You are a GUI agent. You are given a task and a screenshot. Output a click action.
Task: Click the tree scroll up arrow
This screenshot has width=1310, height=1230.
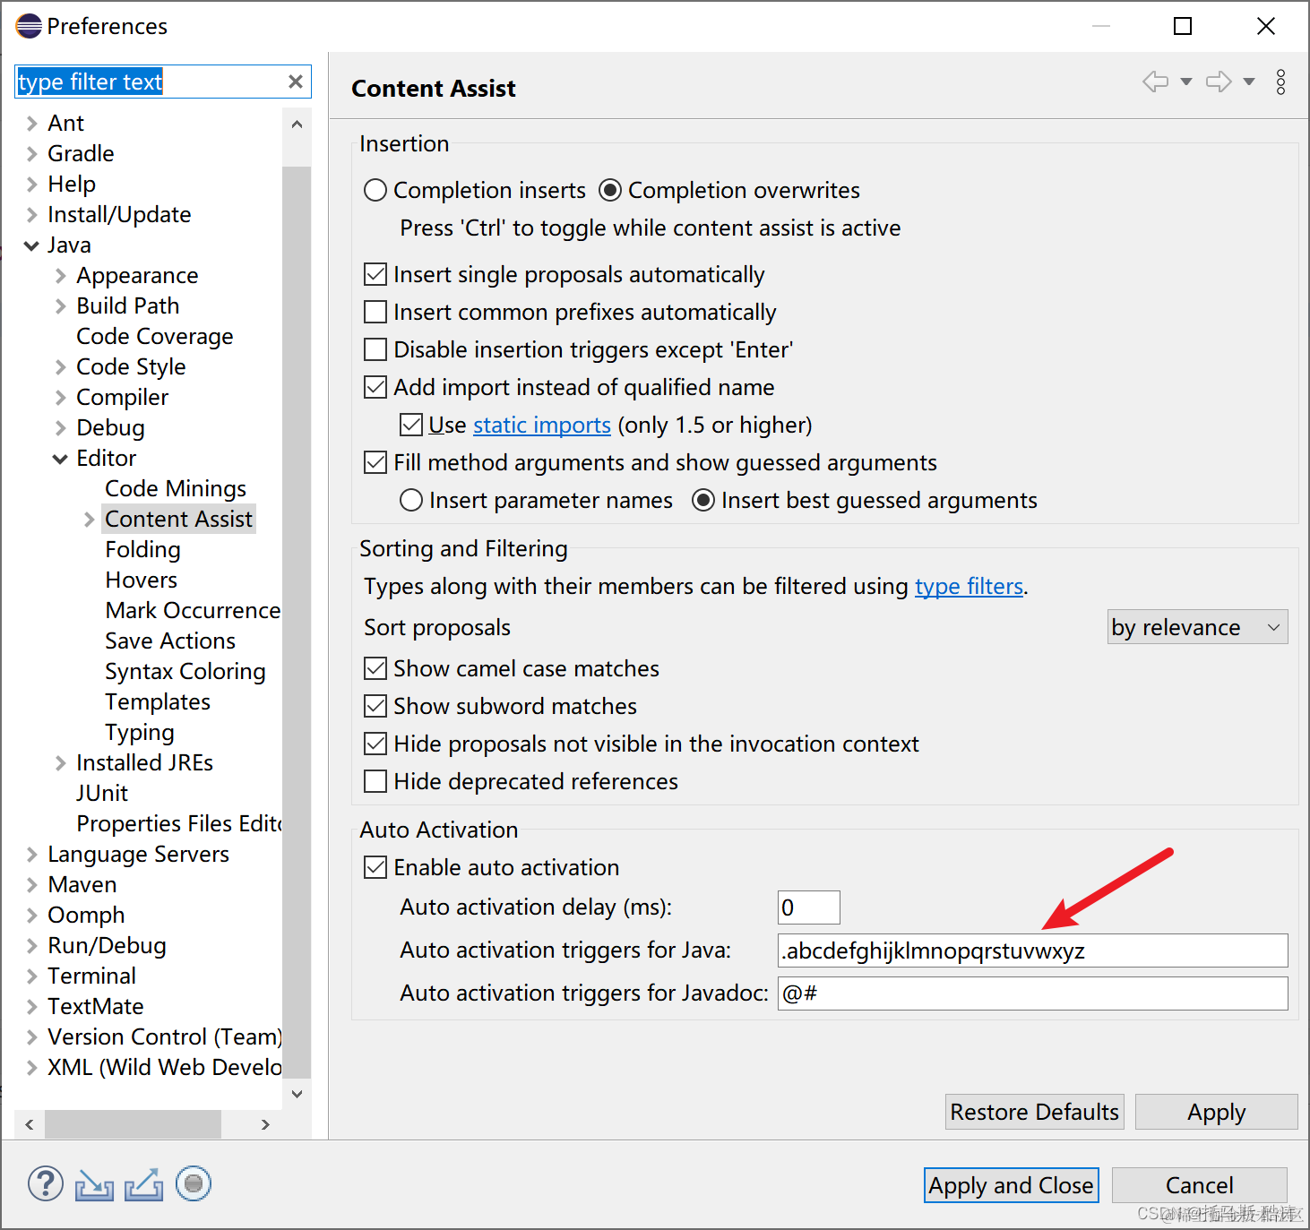[x=297, y=124]
